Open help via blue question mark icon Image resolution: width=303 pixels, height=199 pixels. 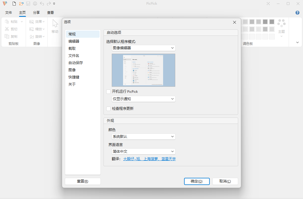[x=297, y=13]
